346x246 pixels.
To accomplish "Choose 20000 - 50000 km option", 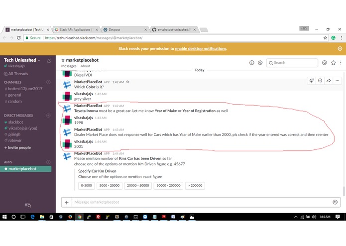I will [138, 186].
